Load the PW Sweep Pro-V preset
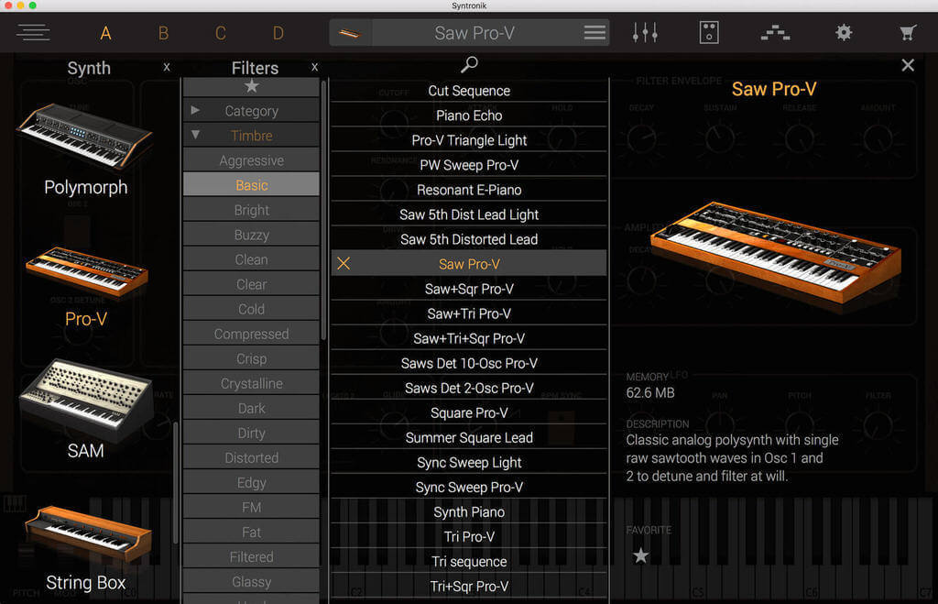 469,165
